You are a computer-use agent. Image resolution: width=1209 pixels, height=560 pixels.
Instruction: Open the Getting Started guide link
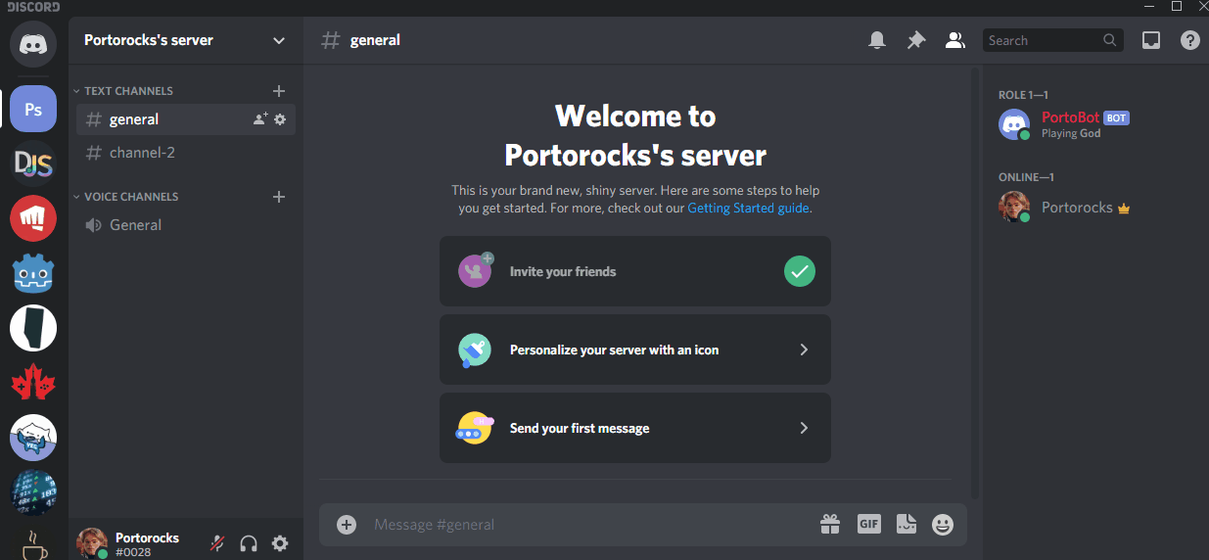(748, 209)
